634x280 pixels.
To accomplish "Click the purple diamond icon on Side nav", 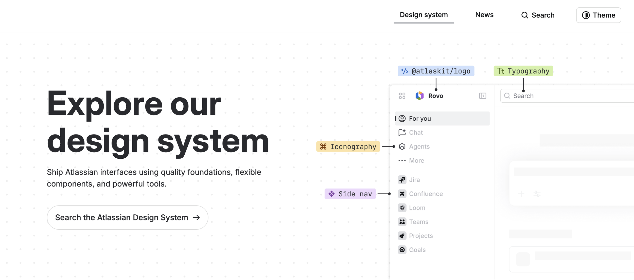I will [331, 194].
